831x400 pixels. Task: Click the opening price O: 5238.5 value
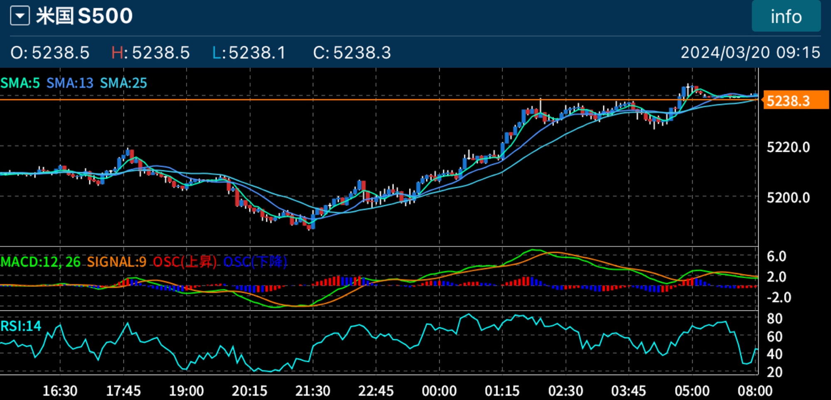coord(50,53)
